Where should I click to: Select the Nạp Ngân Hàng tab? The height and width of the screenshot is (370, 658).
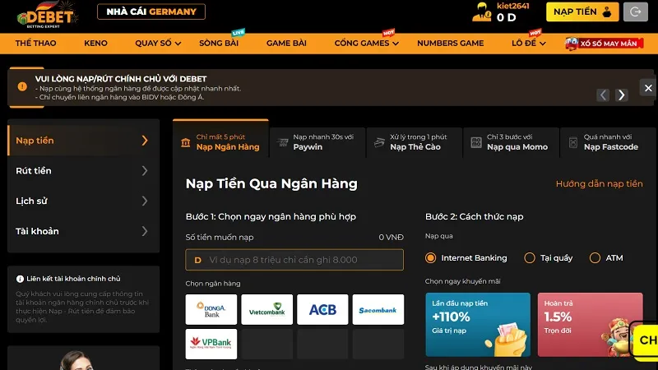tap(220, 139)
